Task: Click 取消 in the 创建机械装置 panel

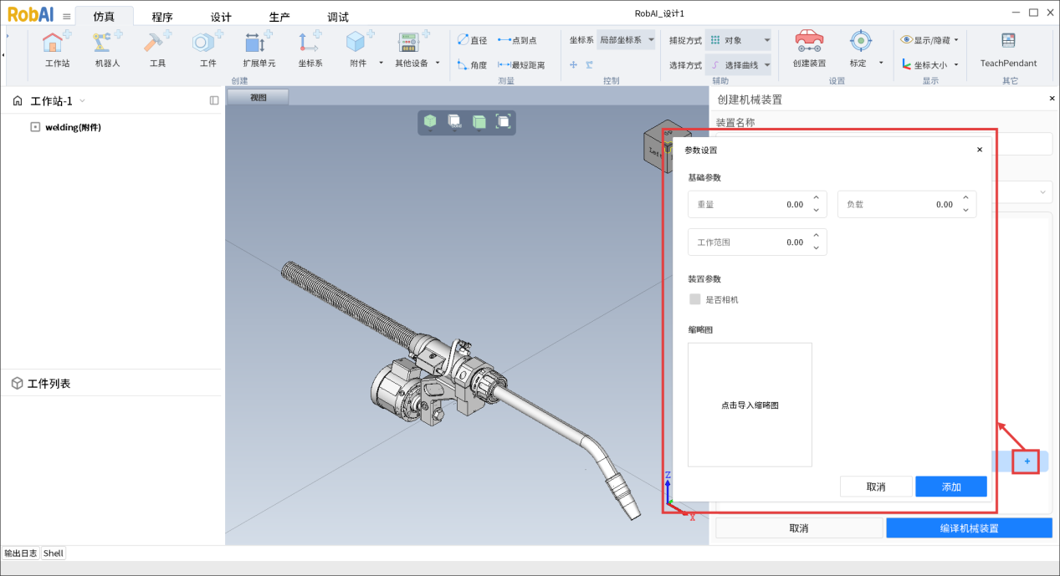Action: tap(799, 528)
